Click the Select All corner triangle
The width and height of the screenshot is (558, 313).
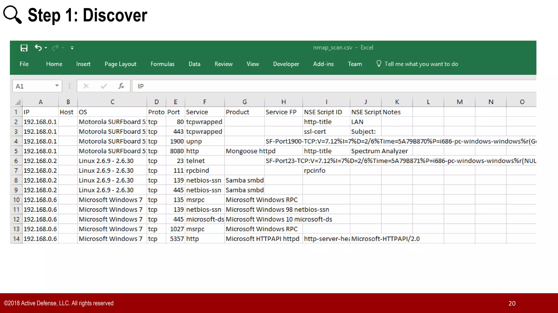(18, 102)
